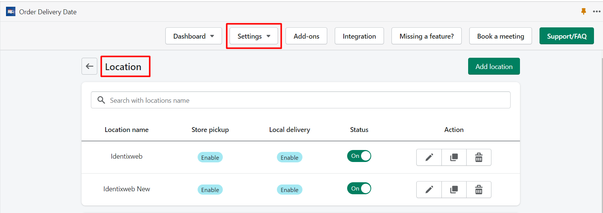
Task: Delete the Identixweb New location
Action: [x=479, y=189]
